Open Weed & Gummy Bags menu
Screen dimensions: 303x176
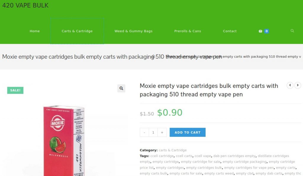(x=133, y=31)
